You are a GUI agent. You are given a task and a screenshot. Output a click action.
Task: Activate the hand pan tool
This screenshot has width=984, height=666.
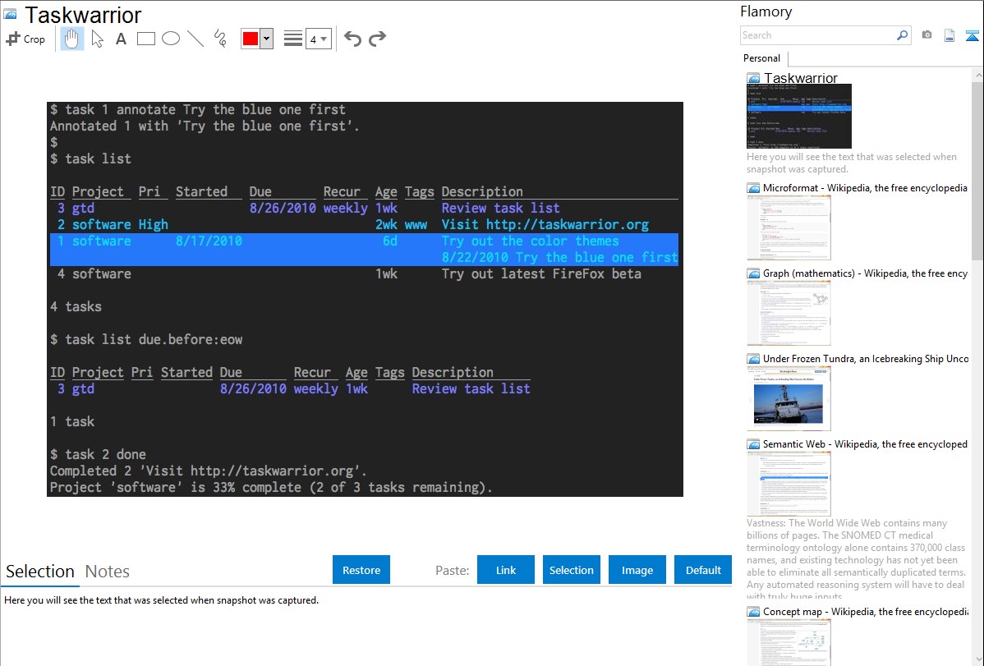pos(72,39)
